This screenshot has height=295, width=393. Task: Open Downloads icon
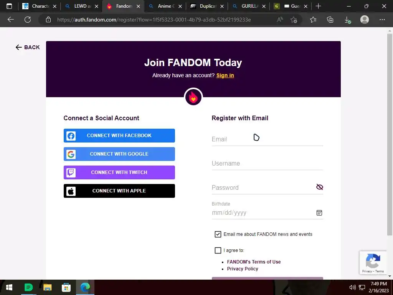pos(347,20)
